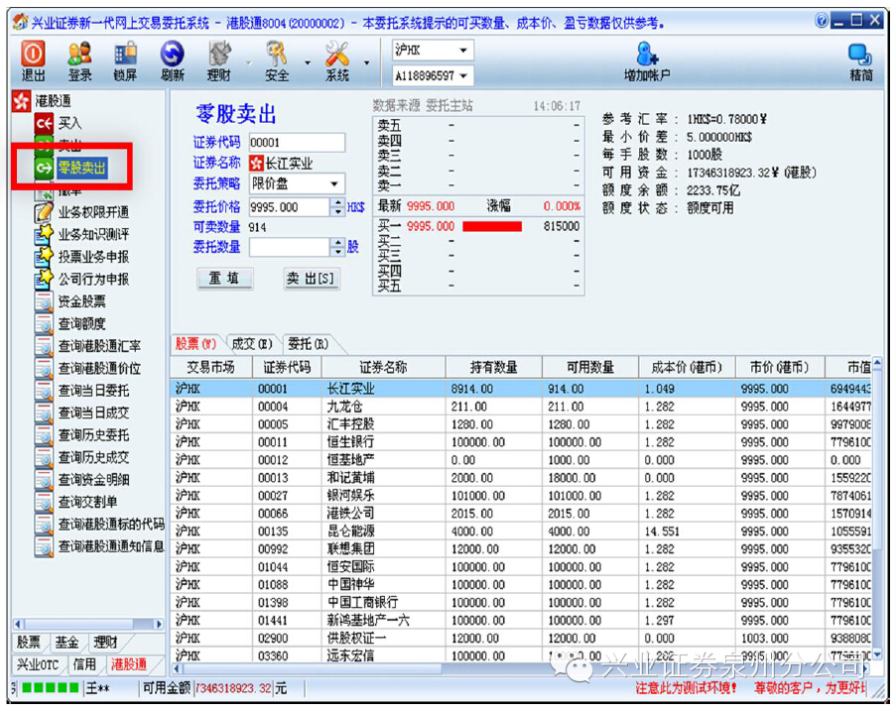Screen dimensions: 896x711
Task: Expand the 理财 toolbar dropdown arrow
Action: pos(248,62)
